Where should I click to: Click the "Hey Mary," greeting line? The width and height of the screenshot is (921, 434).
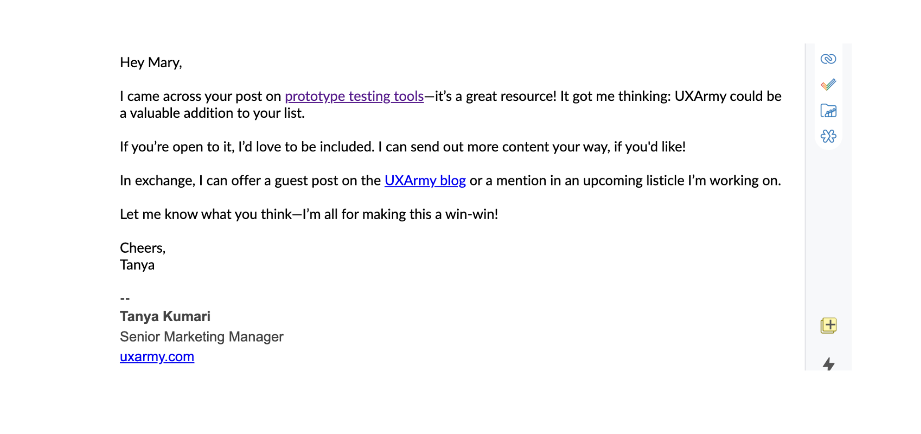point(151,63)
